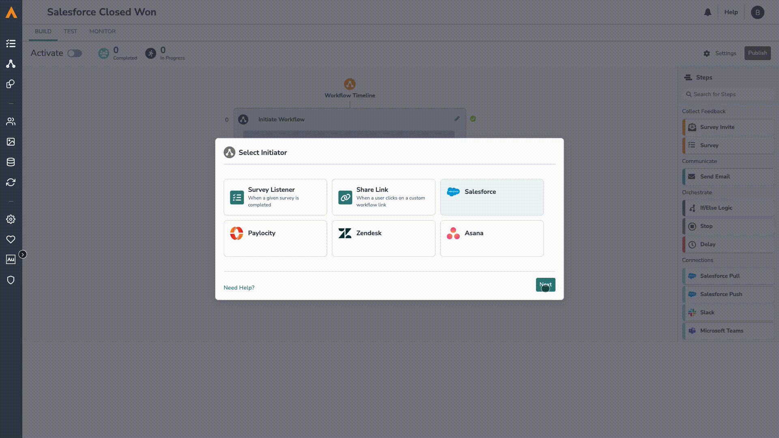Toggle the Activate workflow switch
This screenshot has width=779, height=438.
click(75, 54)
